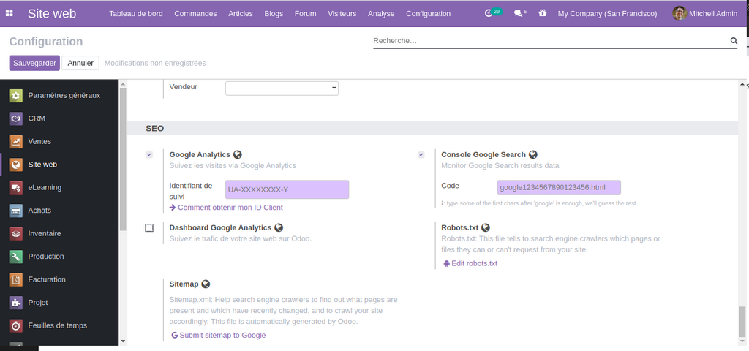
Task: Open the conversations chat bubble icon
Action: (518, 13)
